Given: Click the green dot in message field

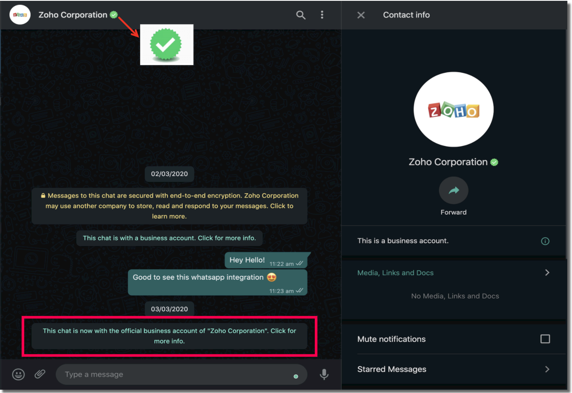Looking at the screenshot, I should [x=295, y=377].
